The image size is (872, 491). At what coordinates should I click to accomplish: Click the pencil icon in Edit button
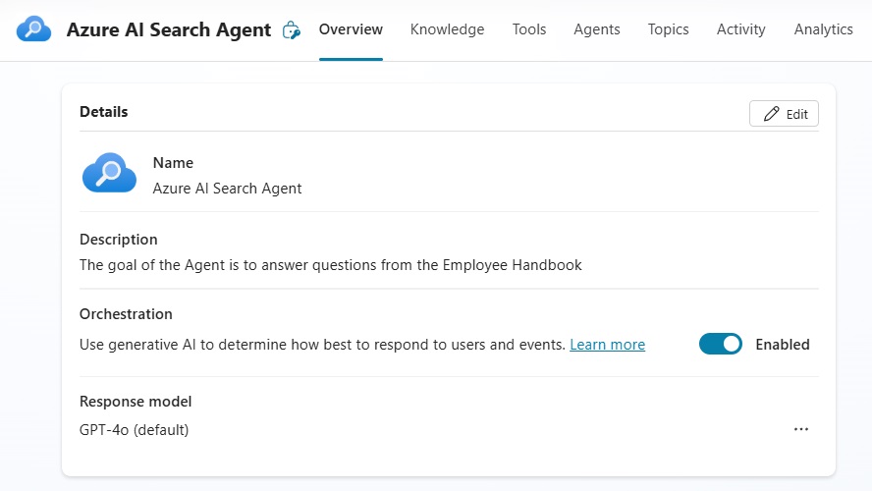(771, 114)
